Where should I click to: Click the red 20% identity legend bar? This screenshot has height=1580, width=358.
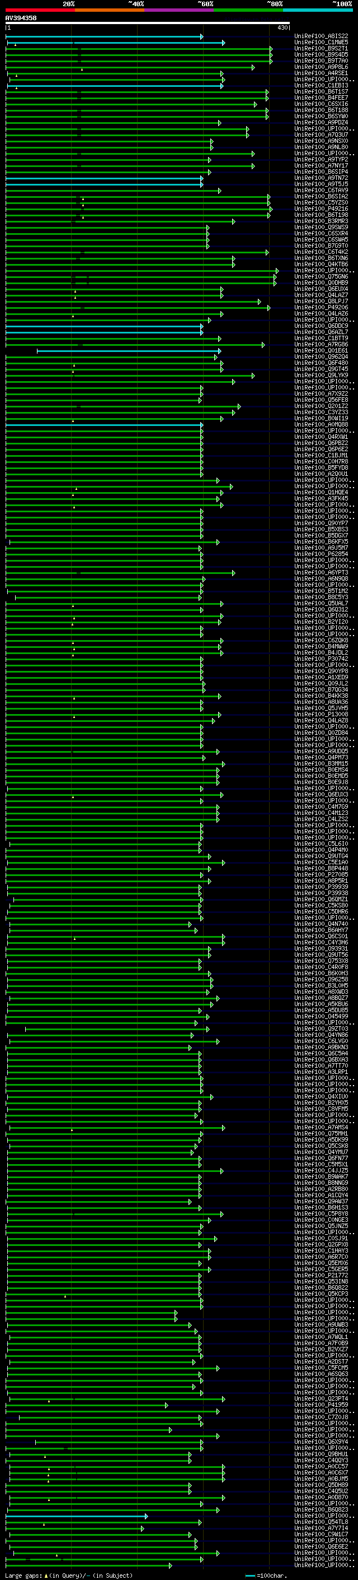40,10
